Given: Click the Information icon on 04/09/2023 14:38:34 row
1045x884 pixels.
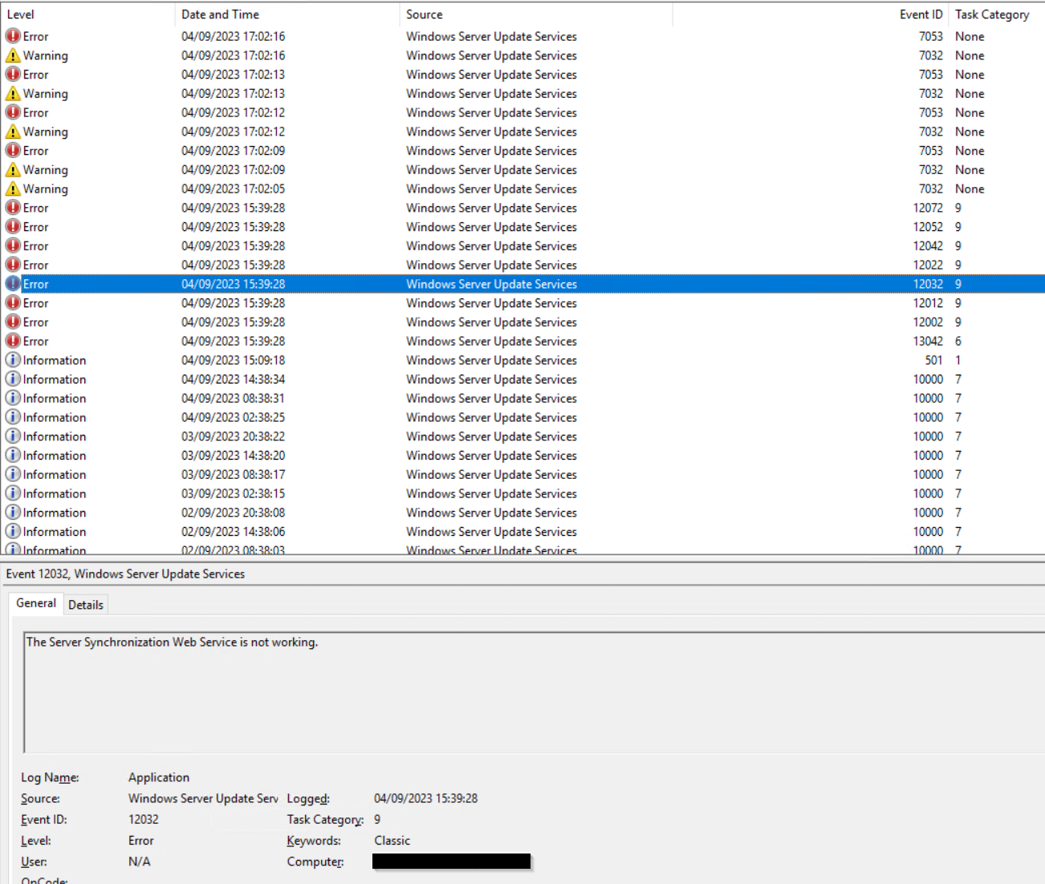Looking at the screenshot, I should (x=13, y=379).
